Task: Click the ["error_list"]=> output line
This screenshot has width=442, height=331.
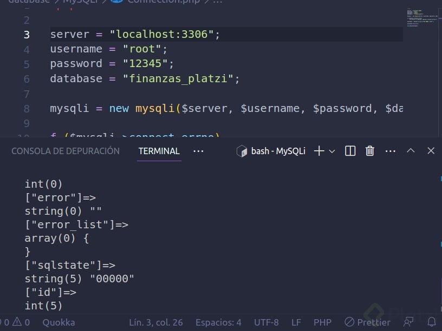Action: (76, 224)
